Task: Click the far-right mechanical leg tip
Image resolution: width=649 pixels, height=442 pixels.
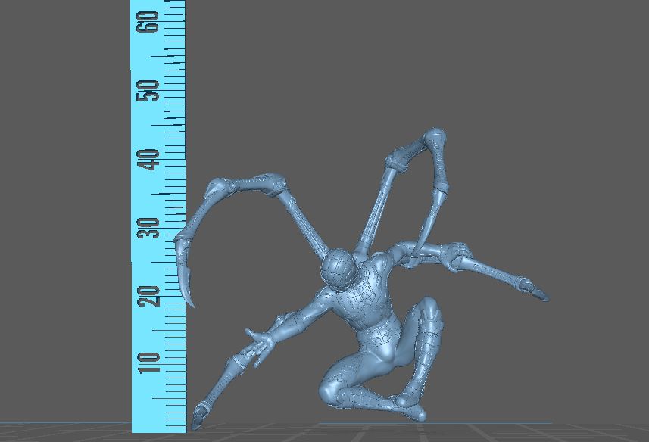Action: click(x=539, y=294)
